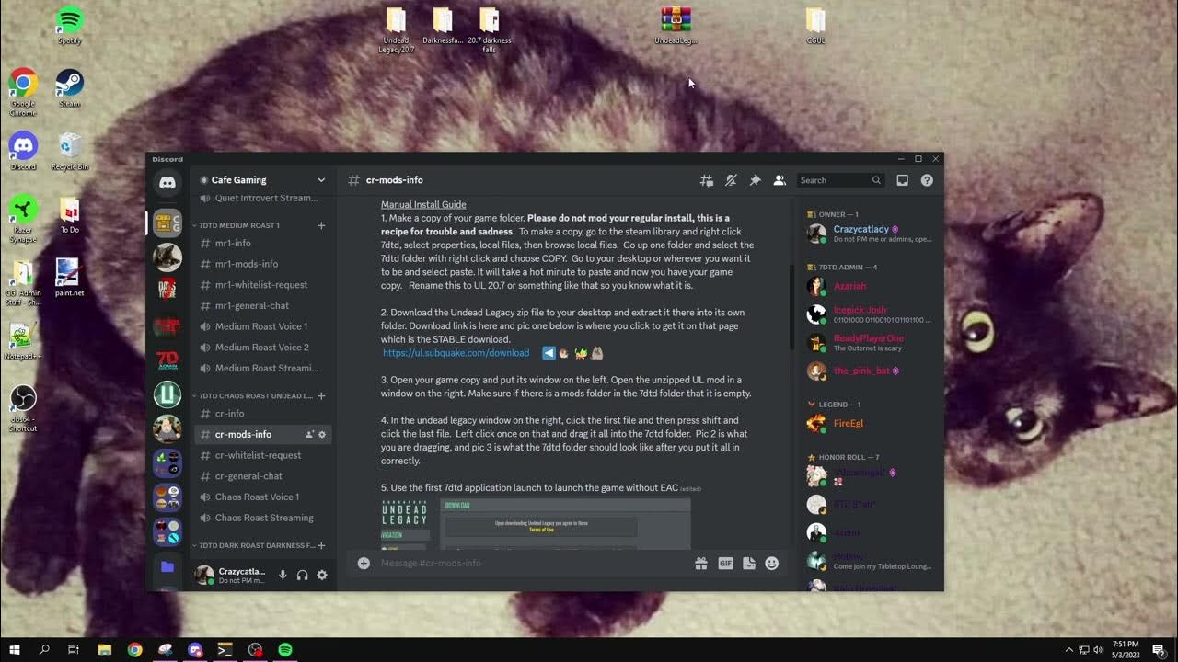Open the GIF picker
The height and width of the screenshot is (662, 1178).
click(725, 563)
